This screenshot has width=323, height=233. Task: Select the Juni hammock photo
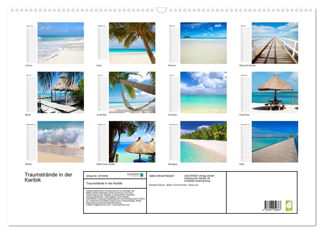132,92
